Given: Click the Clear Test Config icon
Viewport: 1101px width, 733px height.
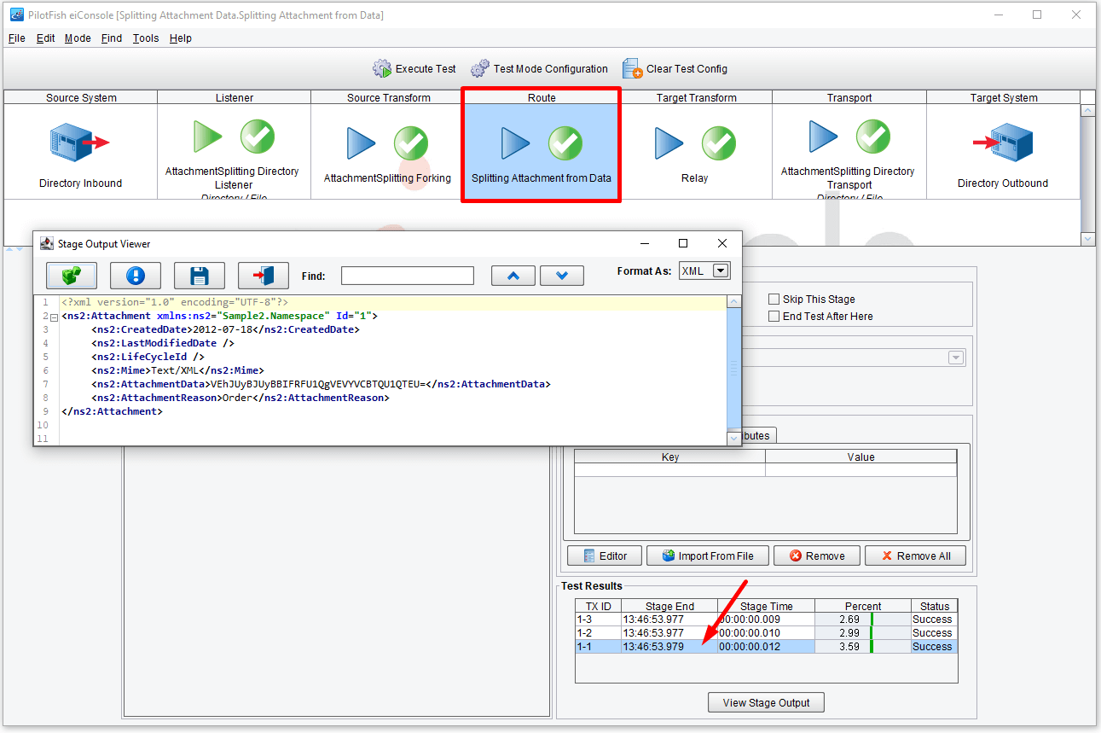Looking at the screenshot, I should click(632, 69).
